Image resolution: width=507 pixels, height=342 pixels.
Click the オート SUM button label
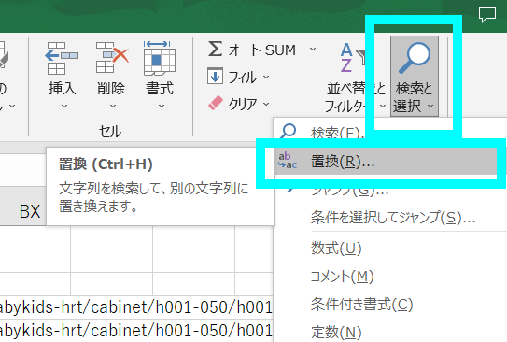coord(262,50)
